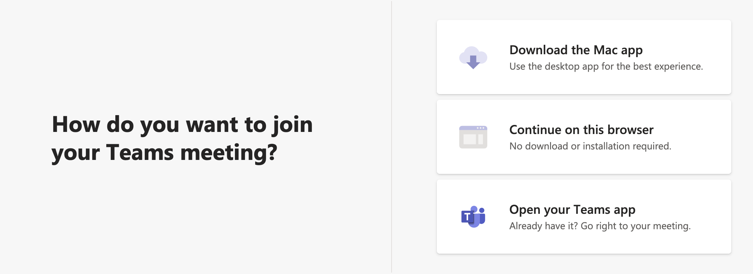
Task: Click the Microsoft Teams logo icon
Action: click(x=473, y=217)
